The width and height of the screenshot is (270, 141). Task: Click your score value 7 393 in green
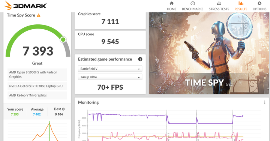click(15, 114)
